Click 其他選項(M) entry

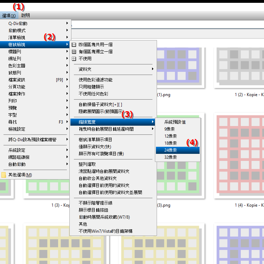(x=20, y=175)
